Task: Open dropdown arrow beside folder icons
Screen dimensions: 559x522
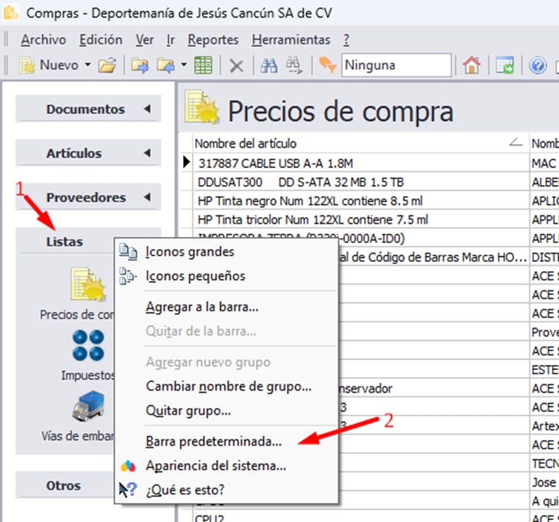Action: [184, 65]
